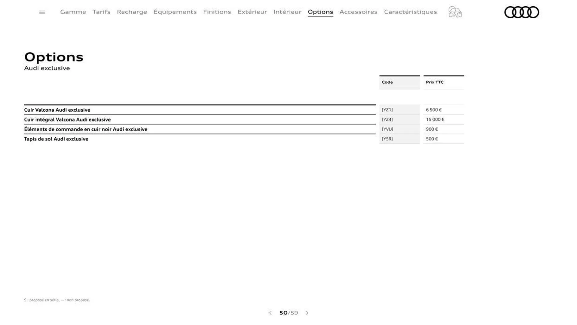View the Caractéristiques tab
577x325 pixels.
point(410,12)
